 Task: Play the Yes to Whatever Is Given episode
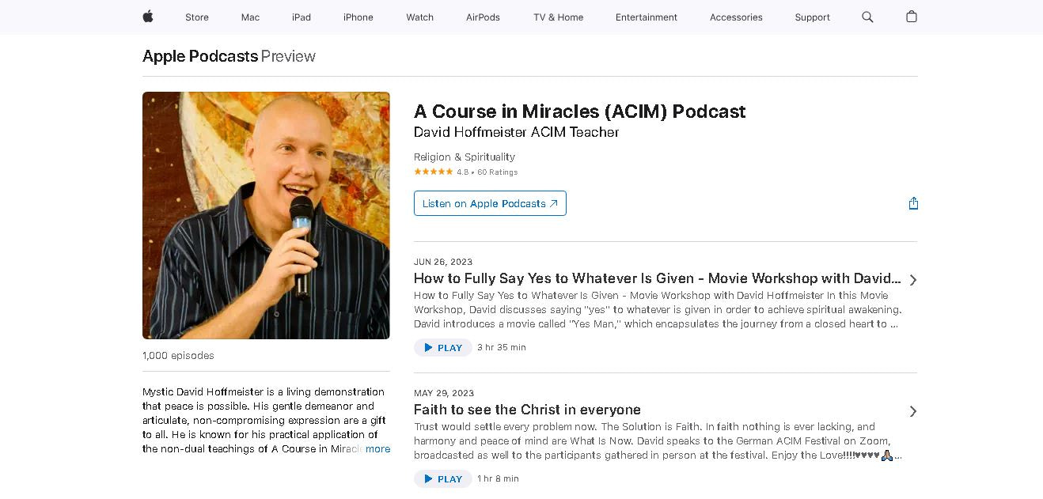click(443, 347)
